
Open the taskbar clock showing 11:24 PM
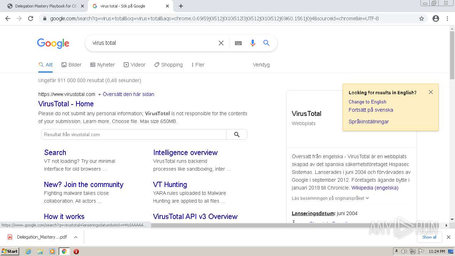[x=437, y=251]
